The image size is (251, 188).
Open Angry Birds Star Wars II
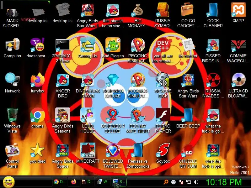click(88, 10)
